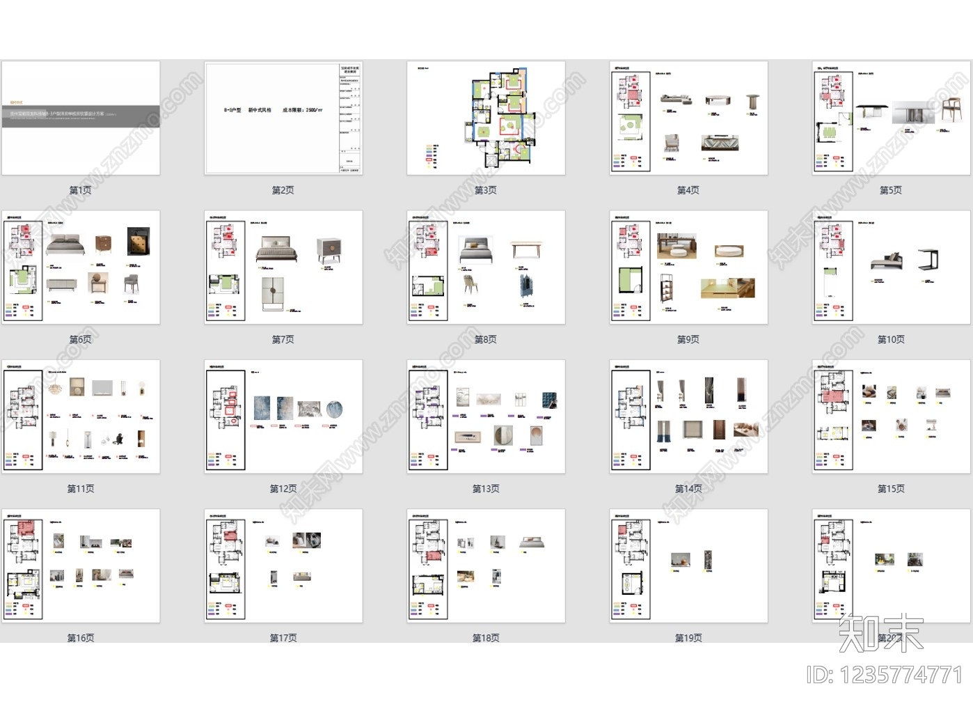Select the "第9页" caption text
973x702 pixels.
tap(688, 340)
